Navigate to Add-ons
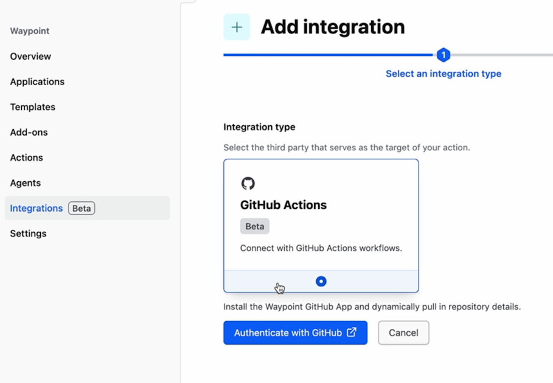The height and width of the screenshot is (383, 553). point(29,133)
